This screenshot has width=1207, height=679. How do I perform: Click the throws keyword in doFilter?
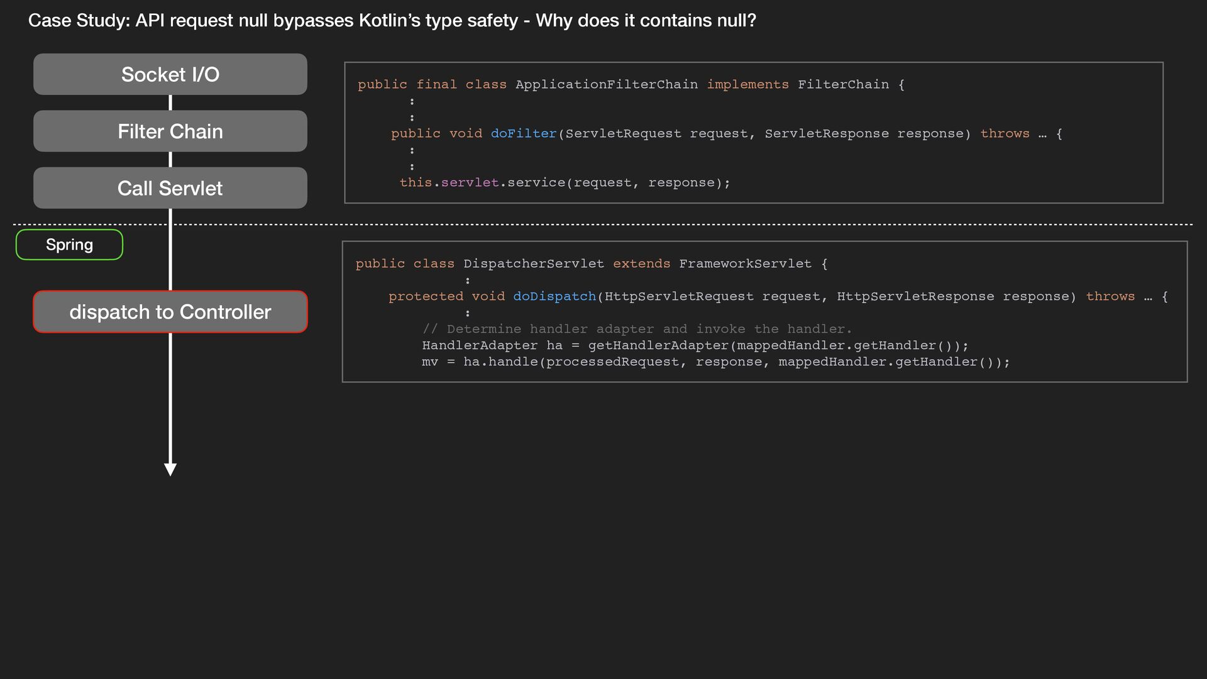[x=1004, y=133]
